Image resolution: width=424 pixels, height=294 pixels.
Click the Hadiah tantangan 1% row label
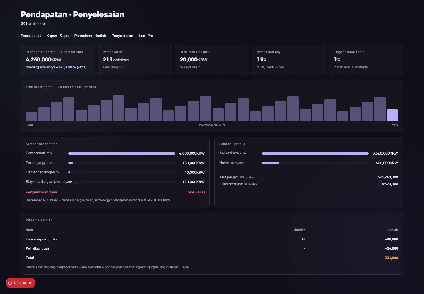(x=43, y=172)
